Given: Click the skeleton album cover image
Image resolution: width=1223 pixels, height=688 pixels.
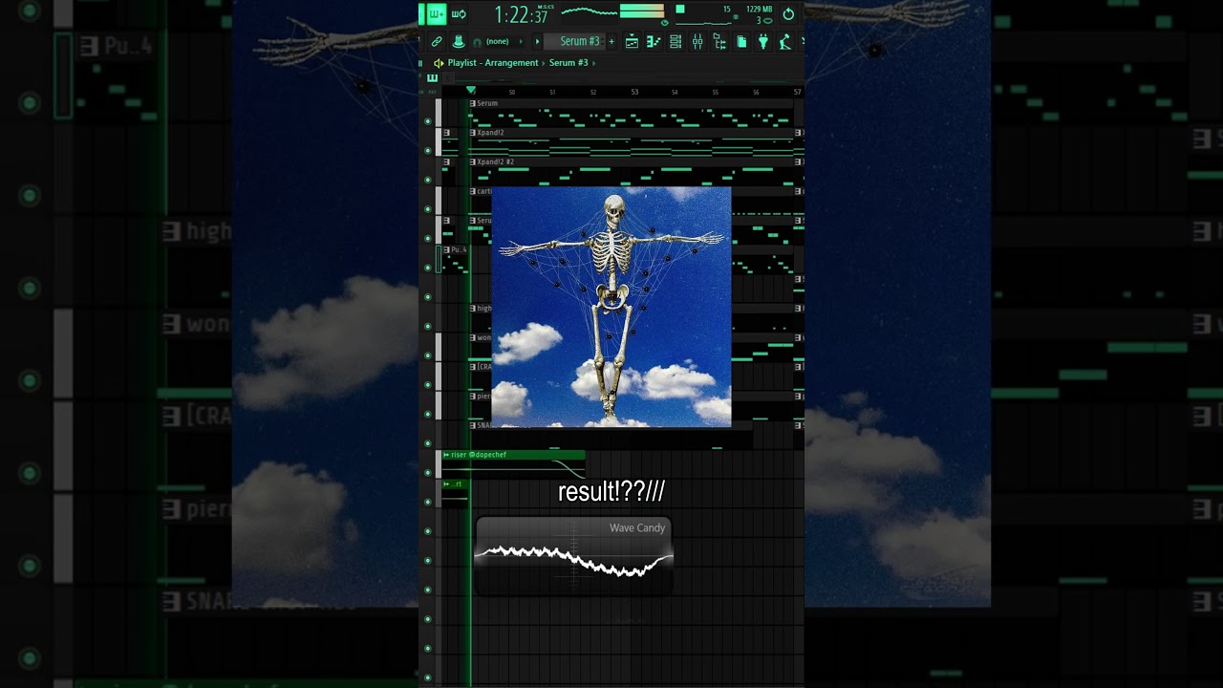Looking at the screenshot, I should click(x=611, y=307).
